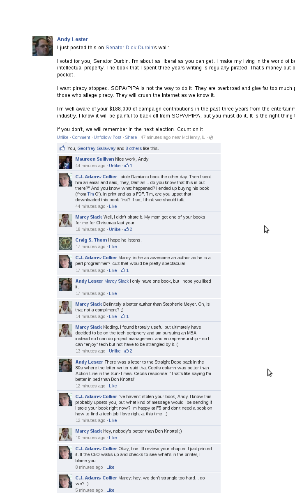The image size is (295, 493).
Task: Unlike Marcy Slack's MBA comment
Action: 115,351
